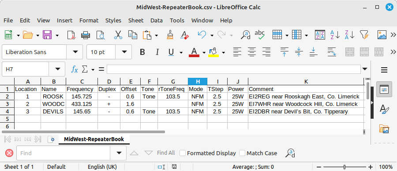397x171 pixels.
Task: Toggle Underline formatting
Action: coord(172,52)
